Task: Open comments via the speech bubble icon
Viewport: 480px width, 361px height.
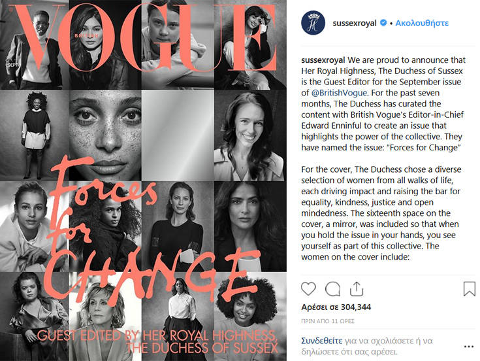Action: (332, 289)
